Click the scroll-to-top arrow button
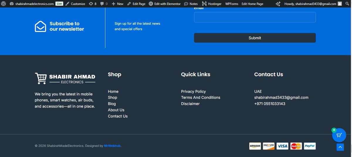Image resolution: width=352 pixels, height=157 pixels. point(340,147)
